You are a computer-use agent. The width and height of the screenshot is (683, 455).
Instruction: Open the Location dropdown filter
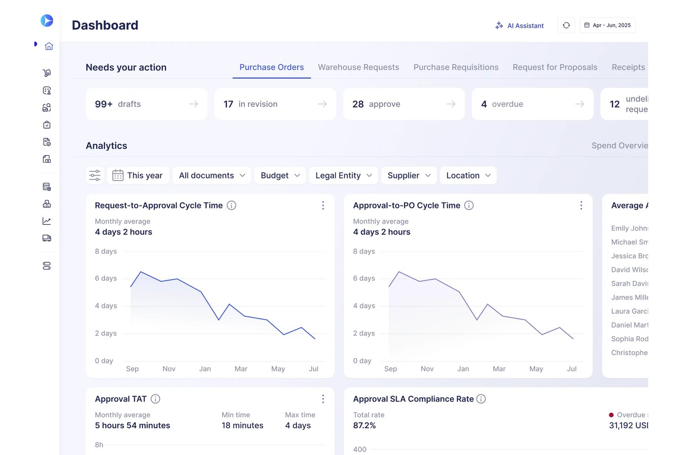pos(468,176)
